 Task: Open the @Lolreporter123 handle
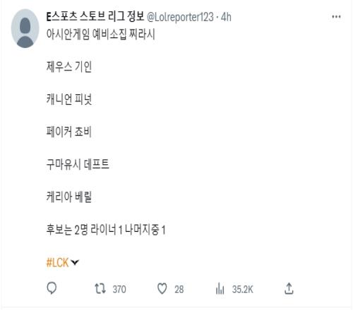180,17
